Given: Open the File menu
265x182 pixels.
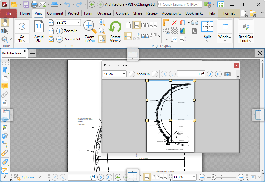Looking at the screenshot, I should [9, 13].
